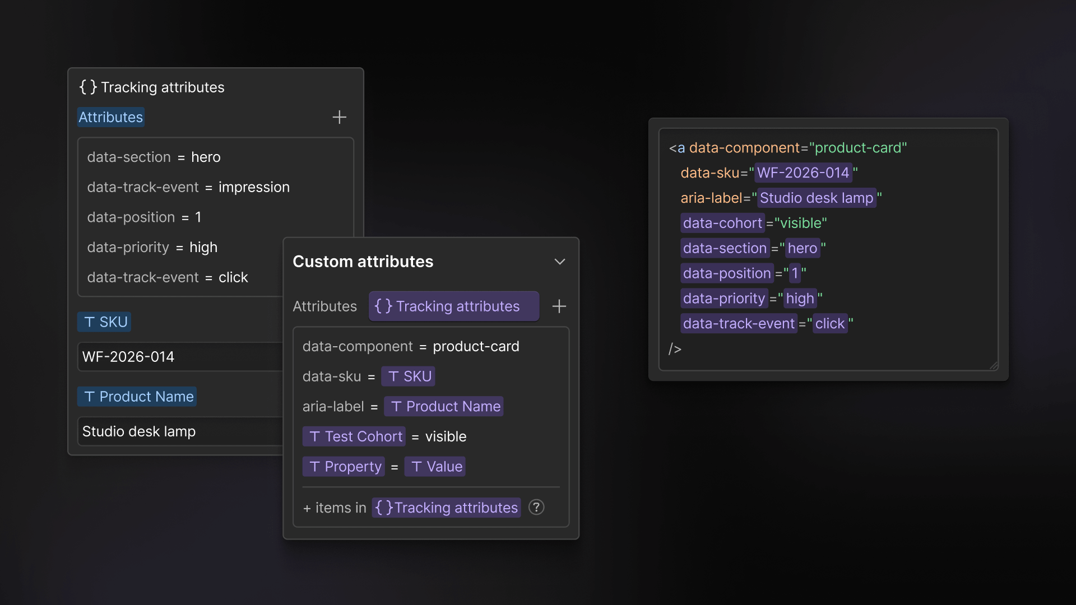Click WF-2026-014 value in code preview

pos(804,173)
